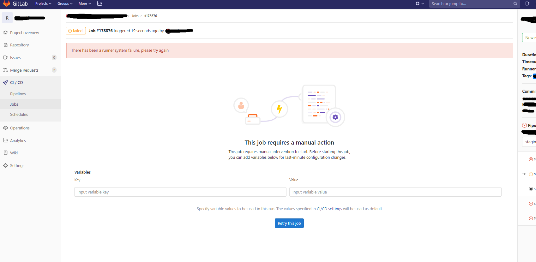Click the CI / CD rocket icon
The width and height of the screenshot is (536, 262).
tap(5, 82)
